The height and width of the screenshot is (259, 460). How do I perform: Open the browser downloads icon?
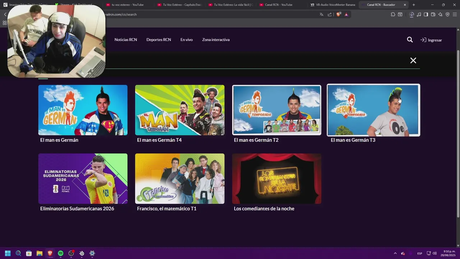click(412, 14)
